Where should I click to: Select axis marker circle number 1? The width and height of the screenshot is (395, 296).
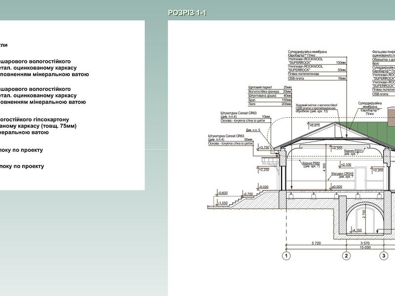point(286,256)
